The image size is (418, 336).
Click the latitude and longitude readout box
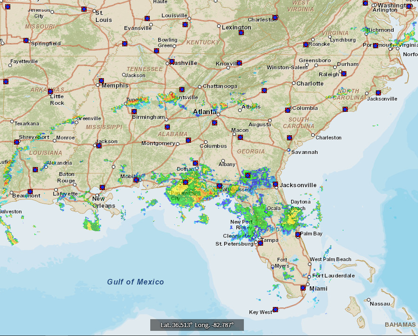coord(197,325)
